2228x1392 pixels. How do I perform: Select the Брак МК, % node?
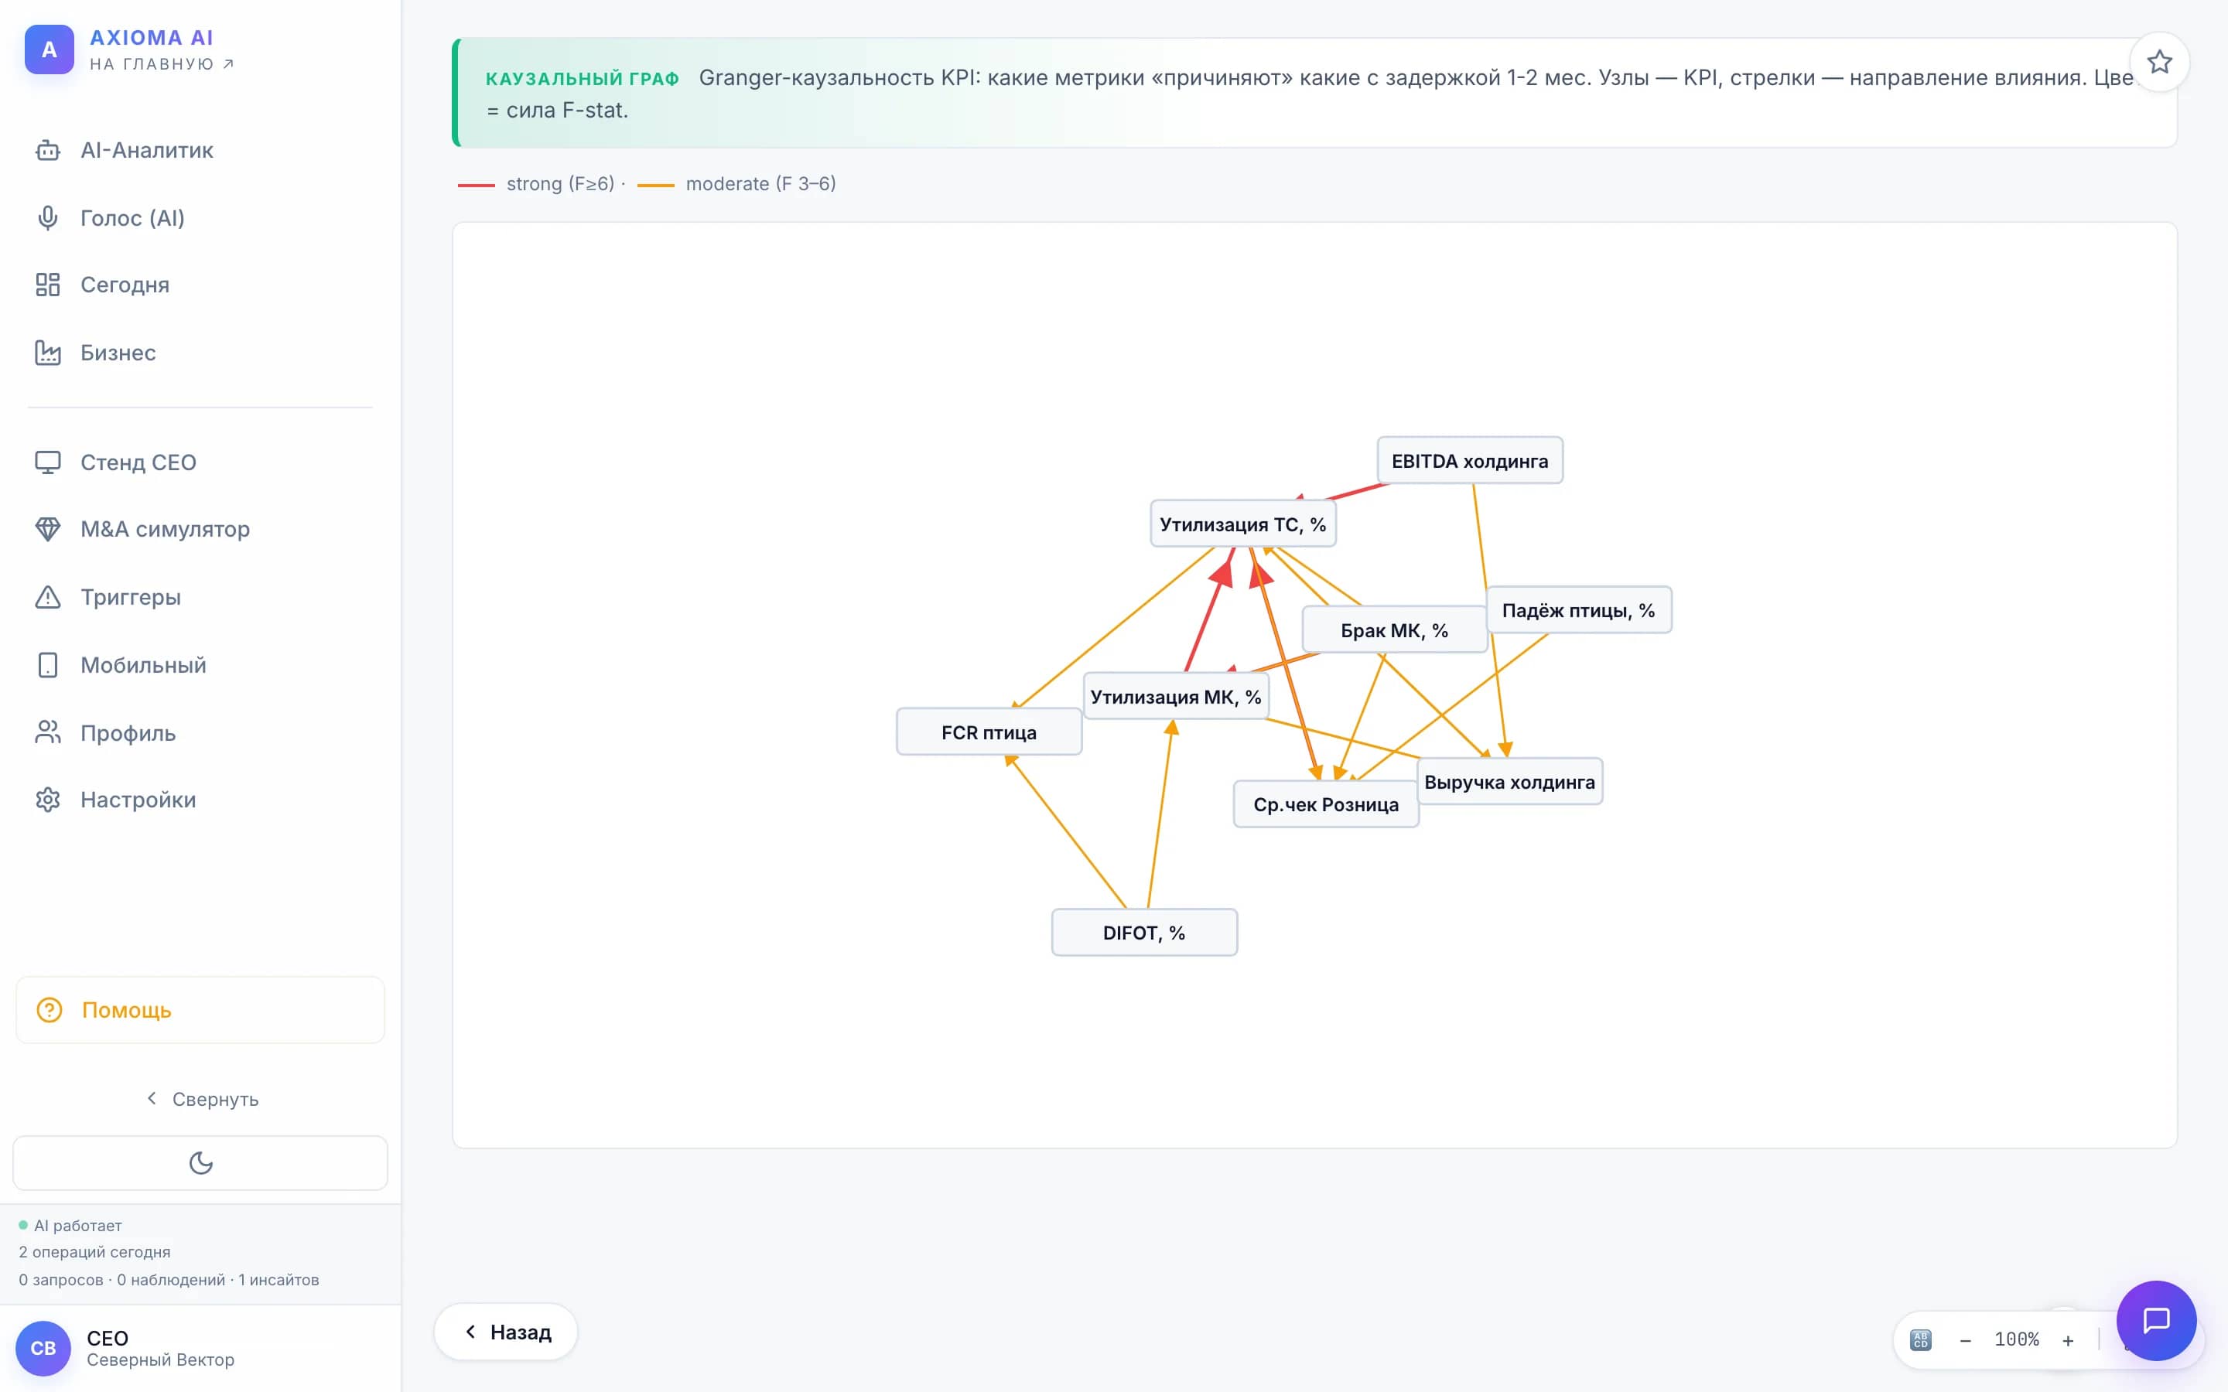click(x=1394, y=629)
